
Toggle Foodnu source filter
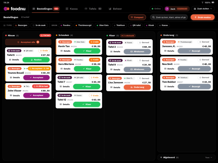(x=65, y=25)
